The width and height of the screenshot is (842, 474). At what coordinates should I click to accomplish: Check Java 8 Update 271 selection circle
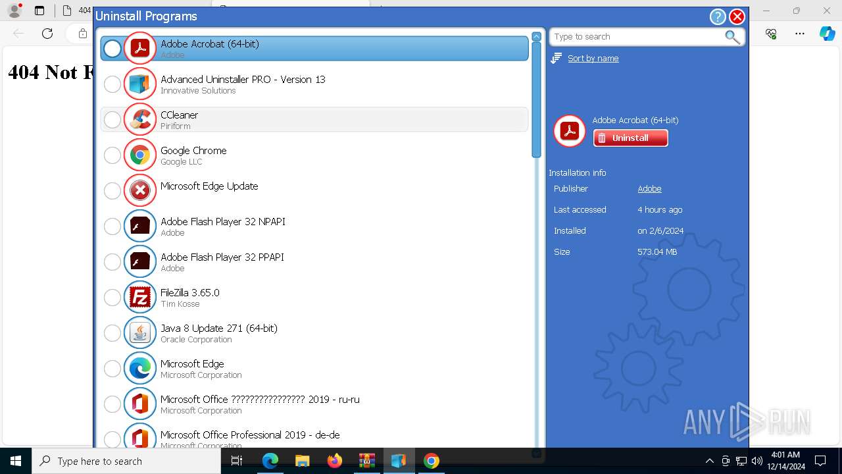click(112, 332)
